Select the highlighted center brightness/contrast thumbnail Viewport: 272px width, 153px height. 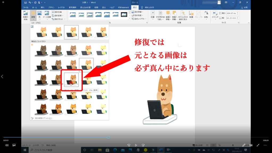click(x=71, y=79)
